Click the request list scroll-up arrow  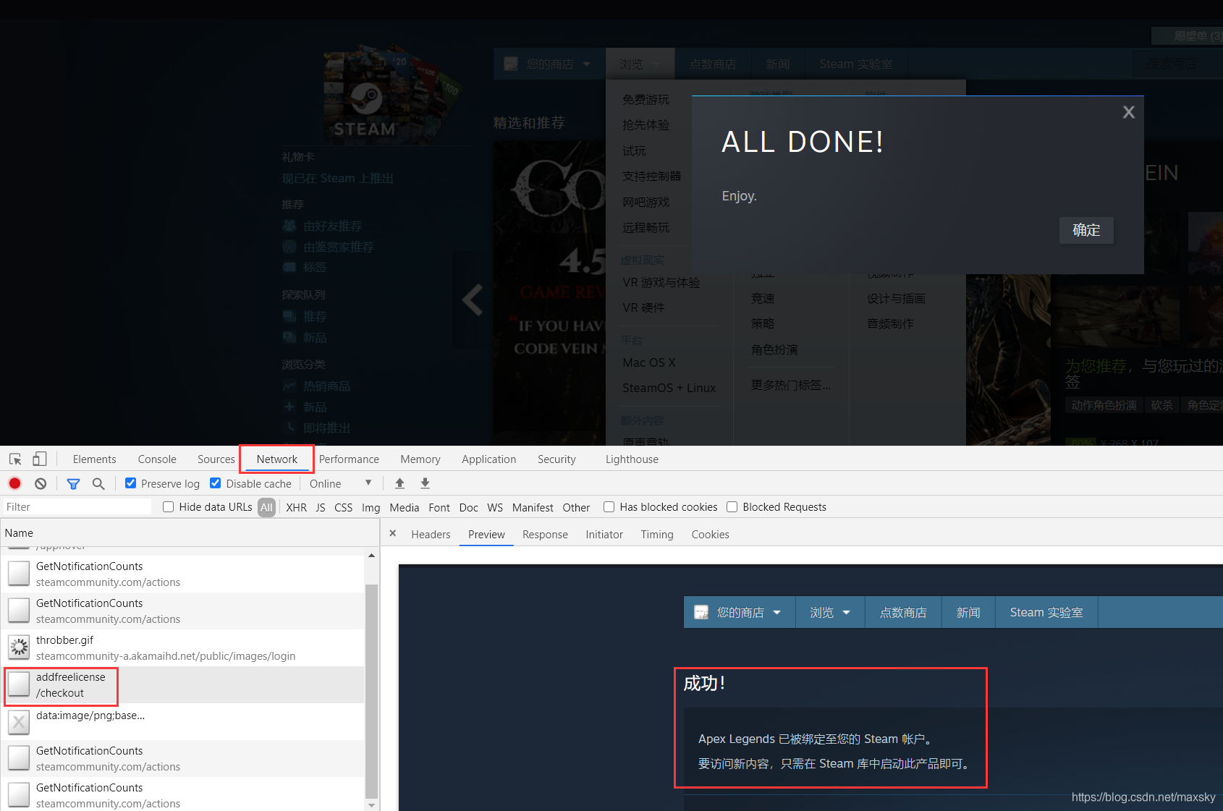(371, 556)
